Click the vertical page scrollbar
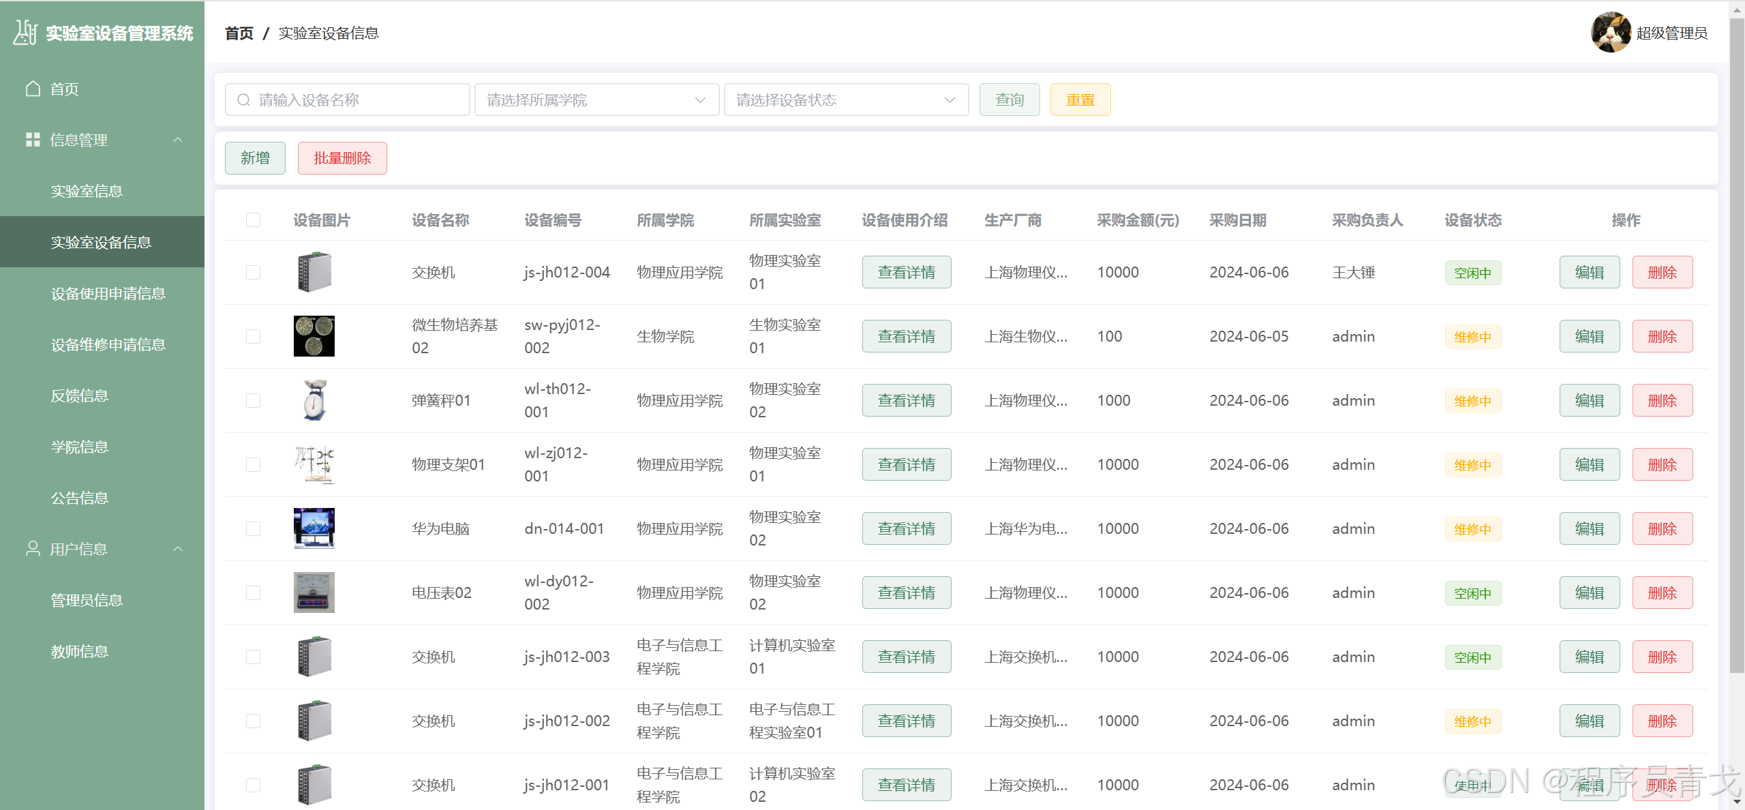Viewport: 1745px width, 810px height. click(1737, 341)
